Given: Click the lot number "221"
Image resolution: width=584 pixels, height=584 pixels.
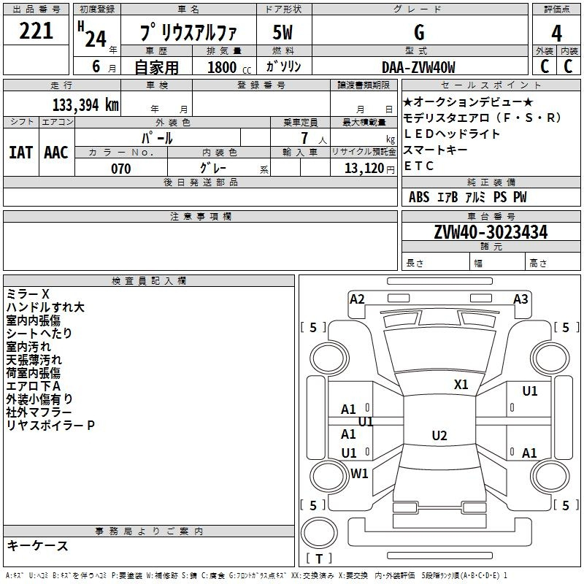Looking at the screenshot, I should [x=36, y=31].
